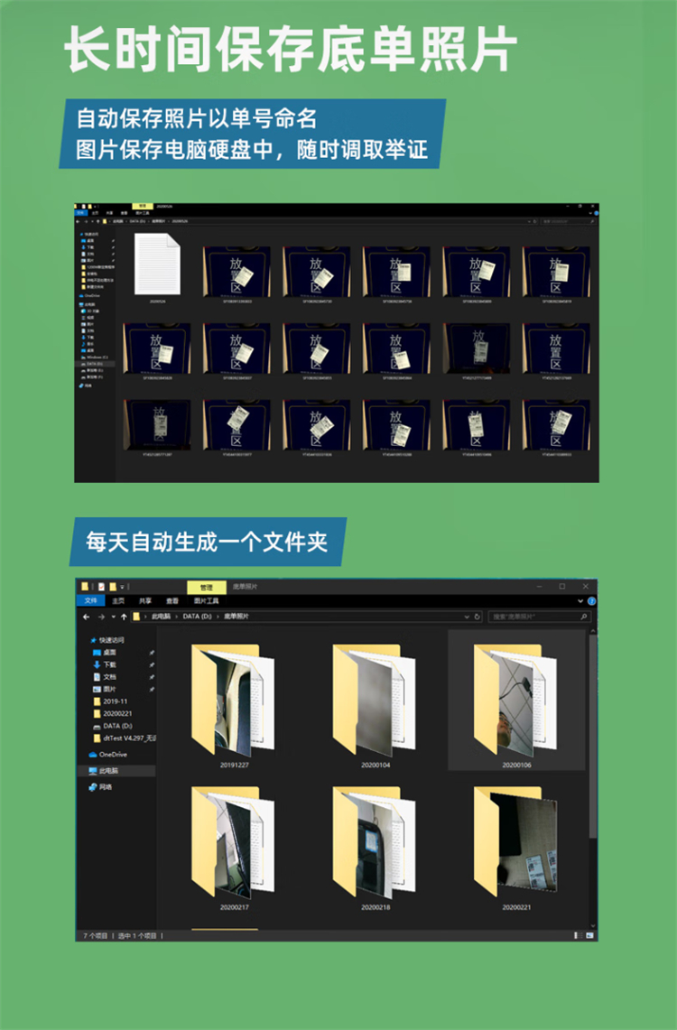
Task: Click the up-directory arrow in lower Explorer
Action: [124, 617]
